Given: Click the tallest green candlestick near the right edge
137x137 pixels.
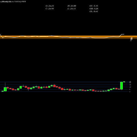Looking at the screenshot, I should 121,86.
